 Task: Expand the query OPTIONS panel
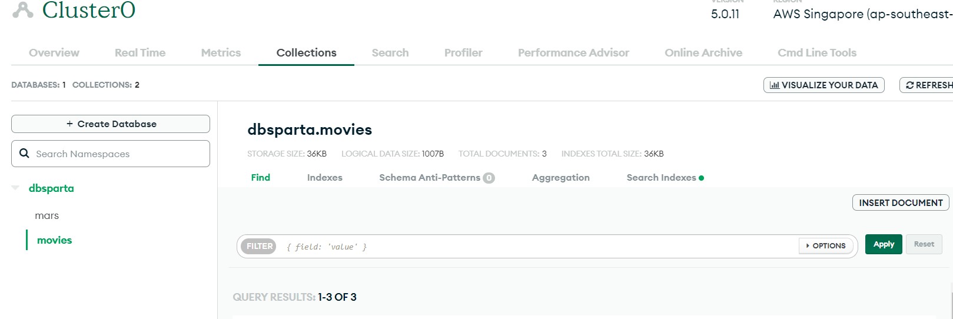coord(826,246)
